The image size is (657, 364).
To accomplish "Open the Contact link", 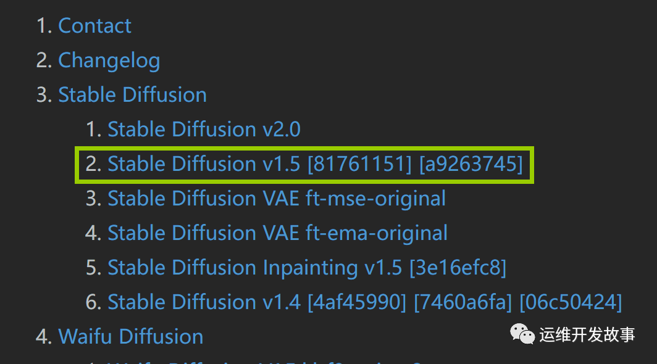I will click(94, 26).
